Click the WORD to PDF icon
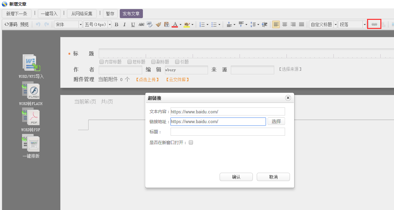394x210 pixels. coord(32,118)
